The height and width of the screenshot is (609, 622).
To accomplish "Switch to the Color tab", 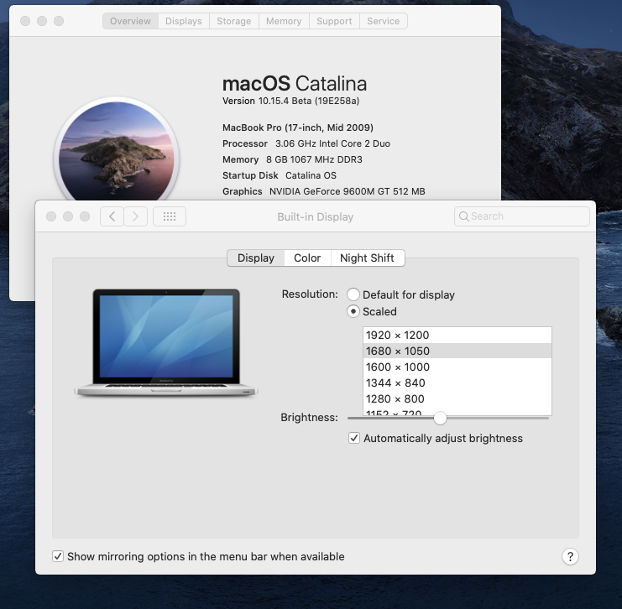I will coord(307,258).
